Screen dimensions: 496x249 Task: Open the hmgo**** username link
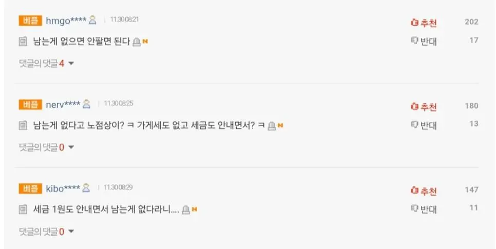66,21
